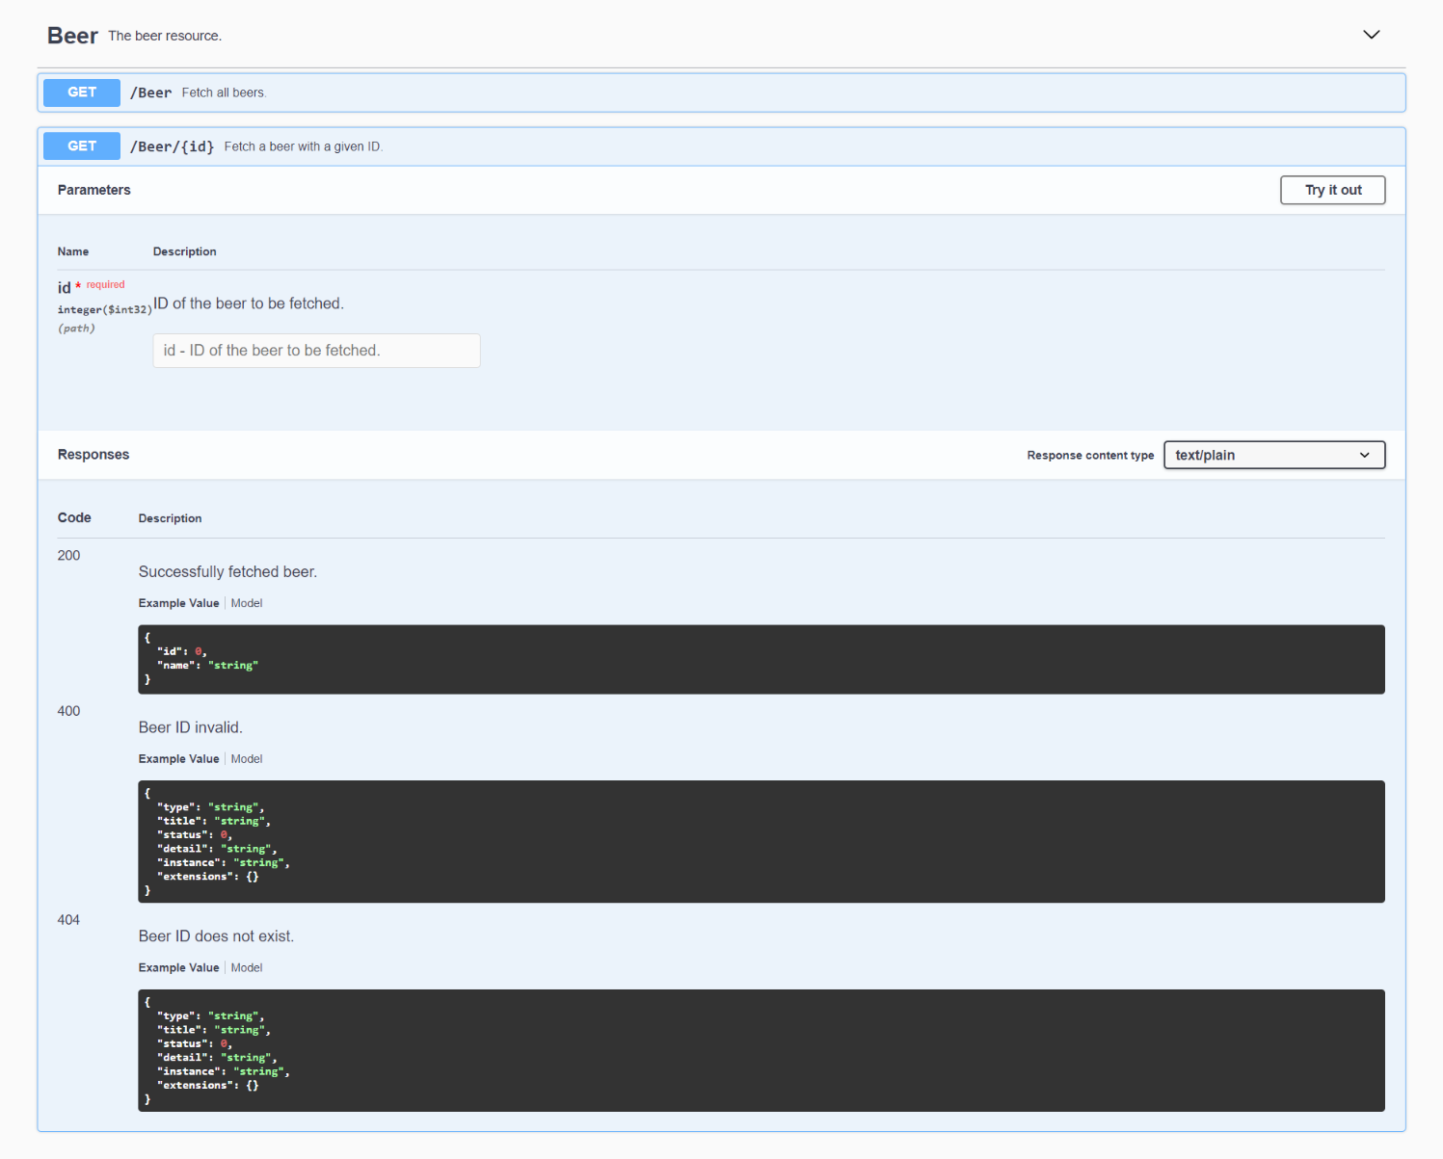Click the 'integer($int32)' type label

coord(104,309)
